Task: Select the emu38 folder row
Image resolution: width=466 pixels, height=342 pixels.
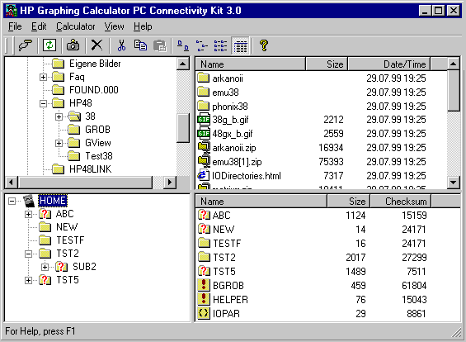Action: tap(321, 92)
